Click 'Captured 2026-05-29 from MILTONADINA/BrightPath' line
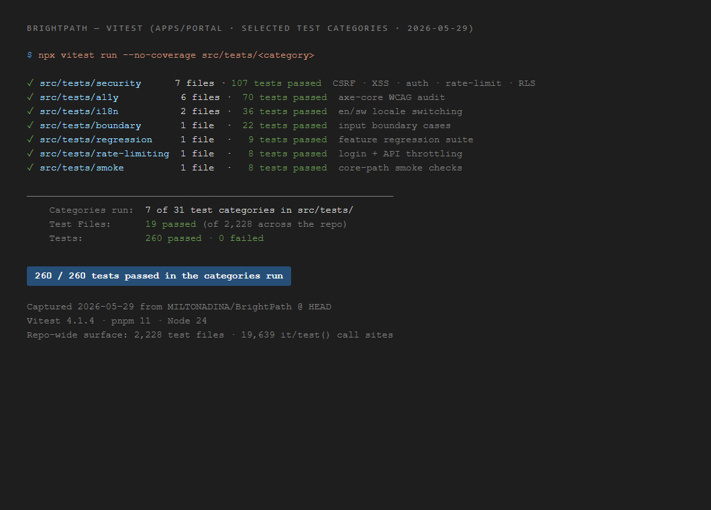This screenshot has width=711, height=510. click(x=179, y=307)
